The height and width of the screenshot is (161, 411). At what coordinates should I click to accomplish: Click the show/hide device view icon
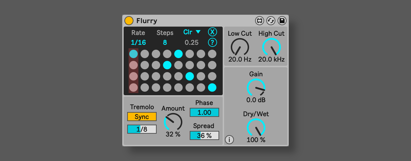coord(260,21)
